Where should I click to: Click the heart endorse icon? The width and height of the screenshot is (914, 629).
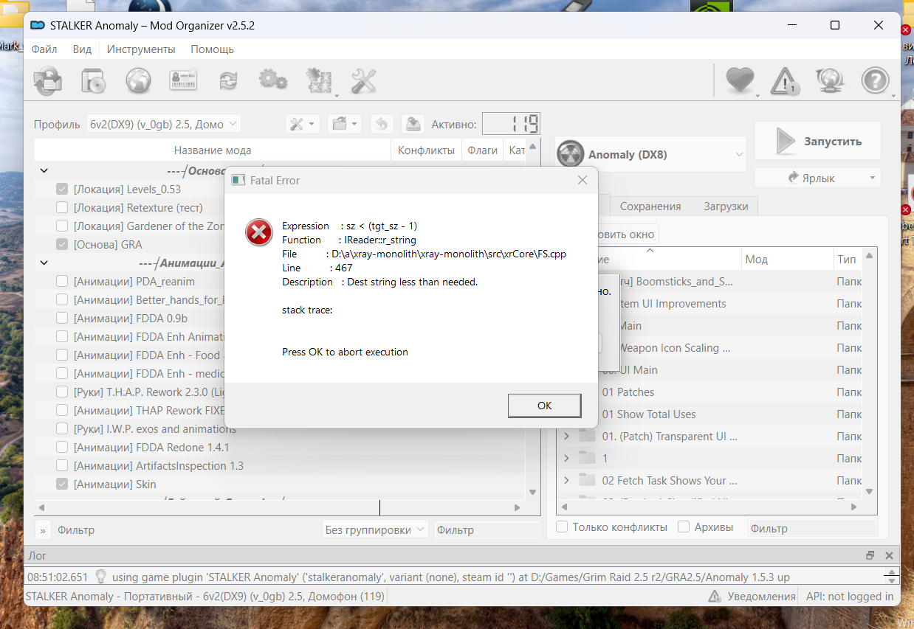pos(740,80)
